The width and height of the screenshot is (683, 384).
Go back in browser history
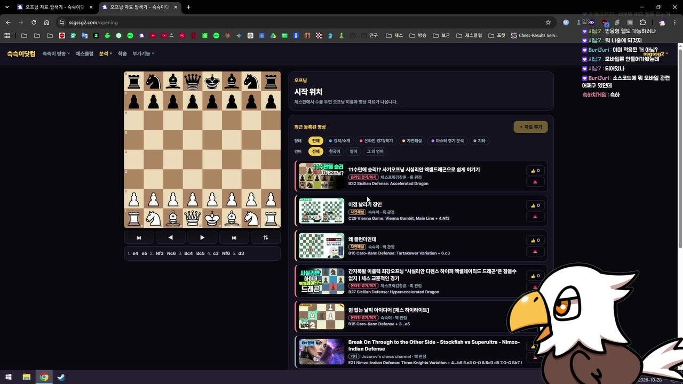pyautogui.click(x=8, y=22)
